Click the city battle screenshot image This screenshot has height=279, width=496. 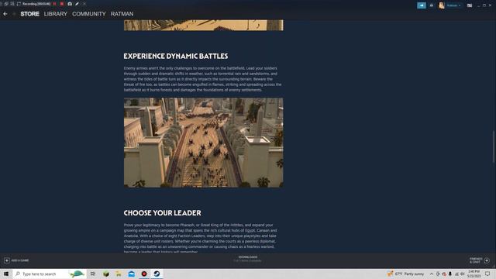pos(203,143)
